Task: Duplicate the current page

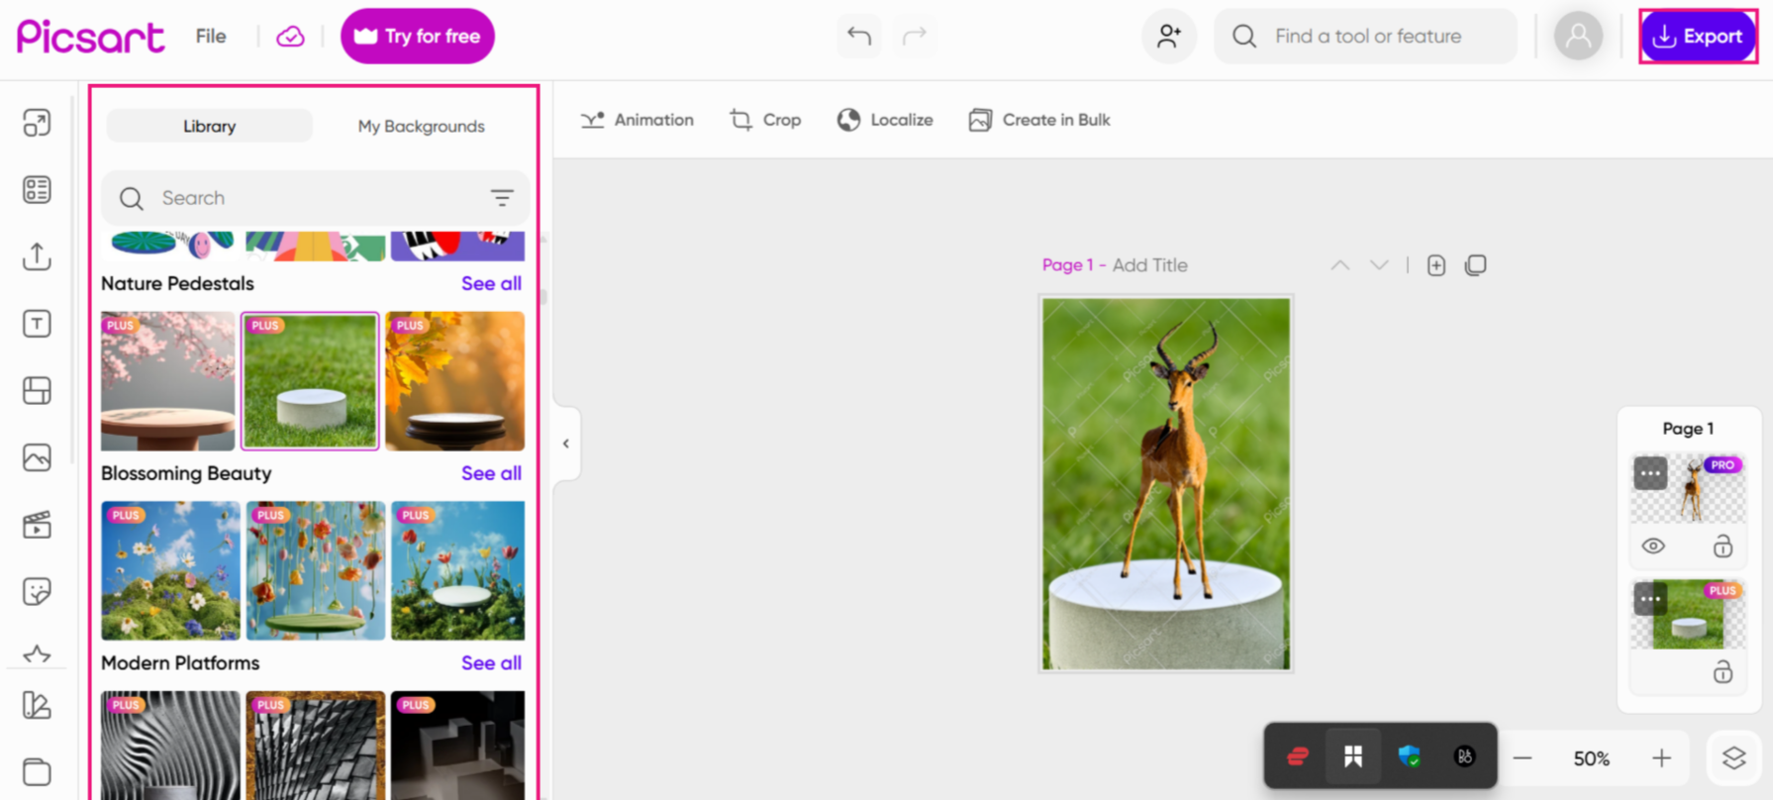Action: [x=1476, y=265]
